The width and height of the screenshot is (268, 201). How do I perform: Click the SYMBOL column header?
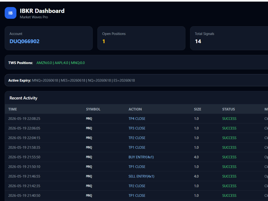click(93, 109)
